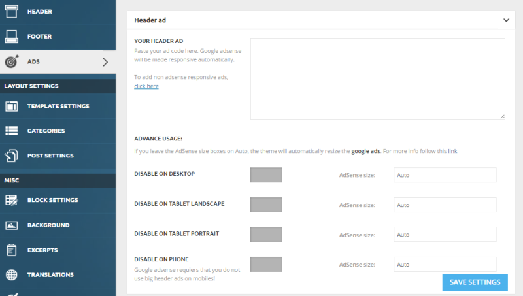
Task: Open AdSense size dropdown for desktop
Action: 445,175
